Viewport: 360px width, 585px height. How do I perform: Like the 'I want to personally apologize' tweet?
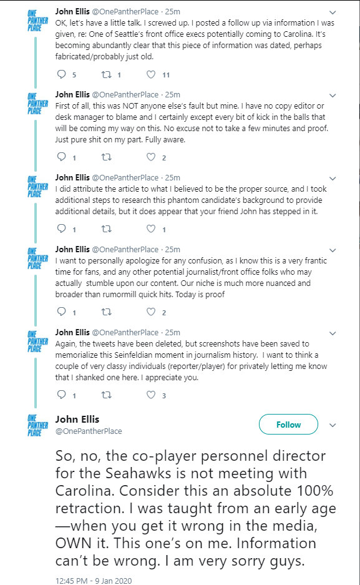coord(151,312)
